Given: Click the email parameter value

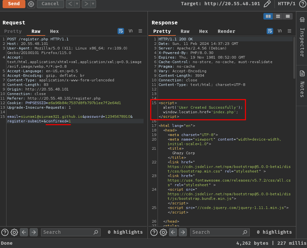Looking at the screenshot, I should (52, 117).
